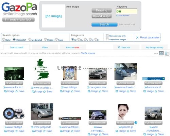Open the Video tab

point(45,47)
